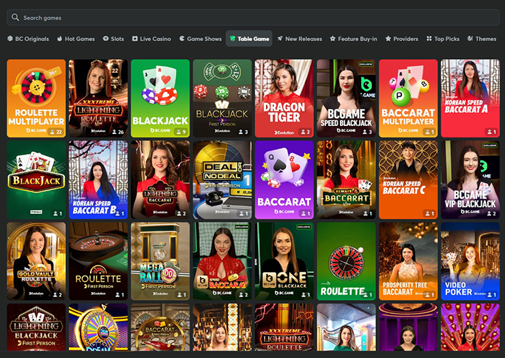The height and width of the screenshot is (358, 505).
Task: Launch the Dragon Tiger game
Action: click(x=284, y=98)
